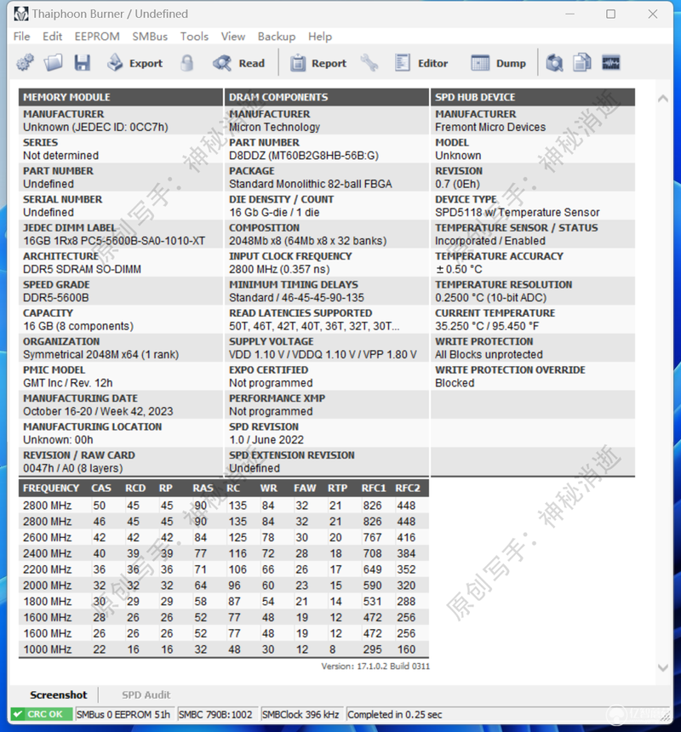The image size is (681, 732).
Task: Select the 2400 MHz timing row
Action: tap(224, 553)
